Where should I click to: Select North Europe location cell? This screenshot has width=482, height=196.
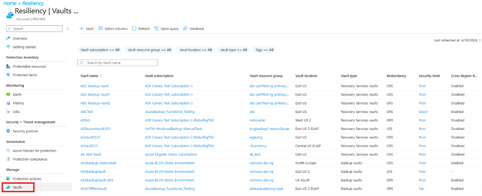(306, 163)
